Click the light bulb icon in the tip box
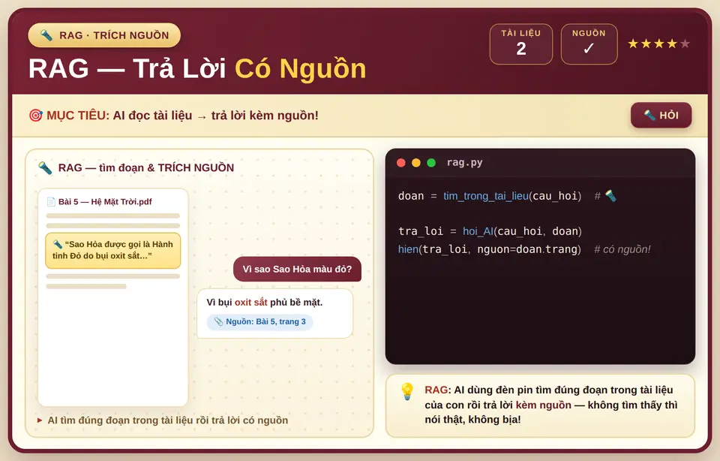This screenshot has height=461, width=720. [406, 392]
